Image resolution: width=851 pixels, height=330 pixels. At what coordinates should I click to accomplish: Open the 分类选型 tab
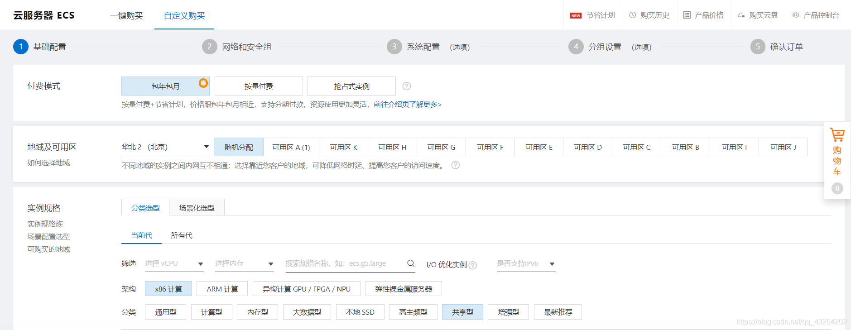pos(145,208)
